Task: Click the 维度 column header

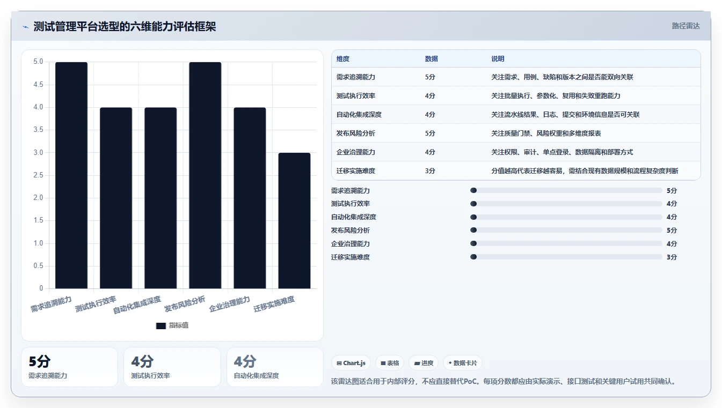Action: [x=343, y=59]
